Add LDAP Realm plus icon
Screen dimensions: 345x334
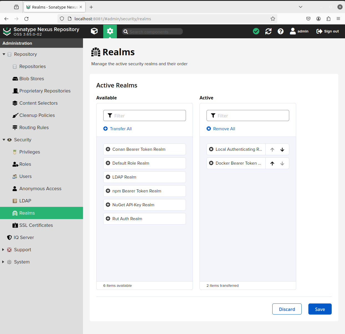(x=108, y=177)
